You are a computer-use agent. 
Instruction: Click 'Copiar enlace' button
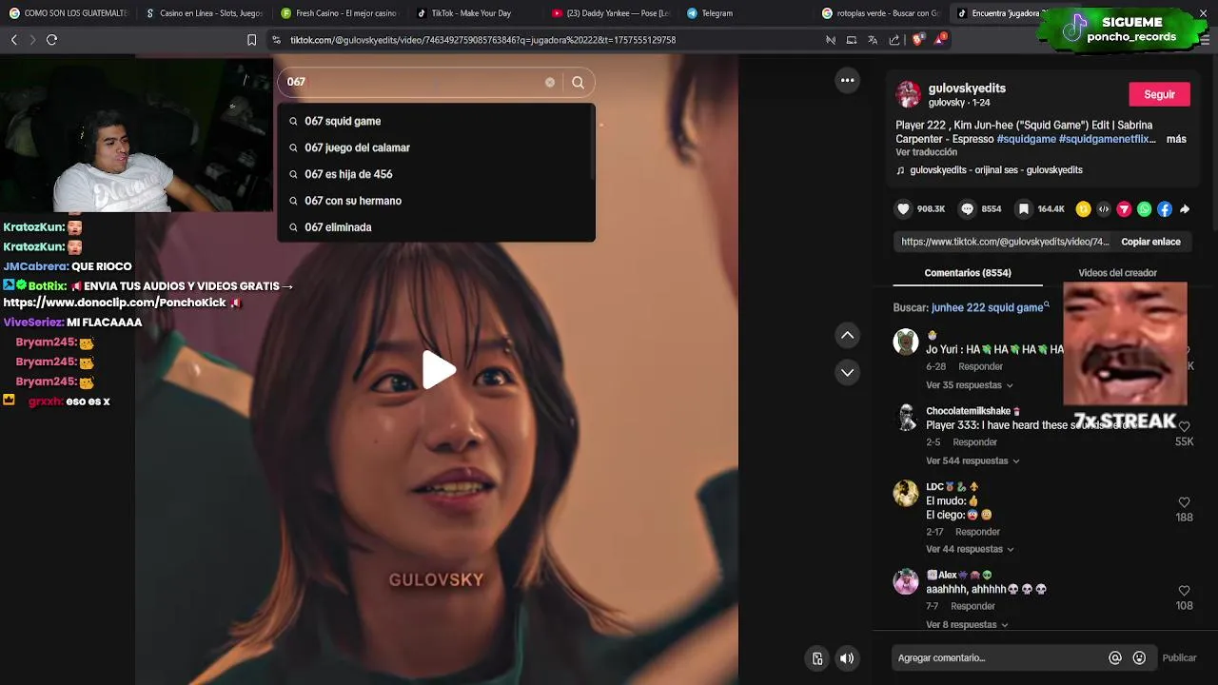click(x=1150, y=242)
